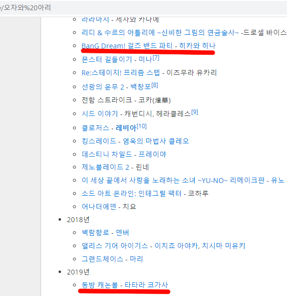
Task: Open the 이치죠 아야카 link
Action: [176, 246]
